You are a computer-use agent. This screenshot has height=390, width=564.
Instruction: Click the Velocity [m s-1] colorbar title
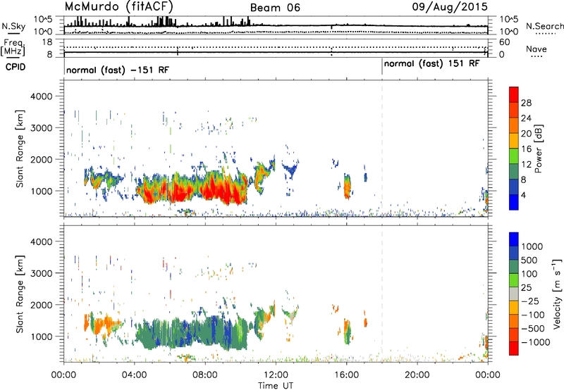click(x=558, y=294)
